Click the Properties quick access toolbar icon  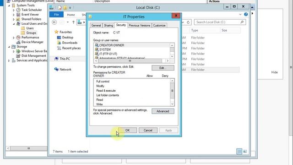[60, 8]
